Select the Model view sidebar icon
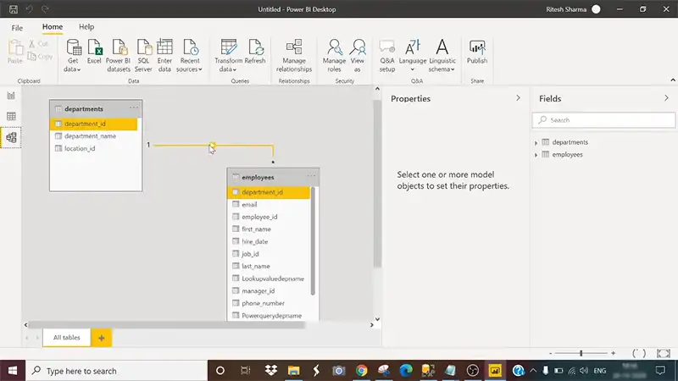Screen dimensions: 678x381 click(11, 137)
